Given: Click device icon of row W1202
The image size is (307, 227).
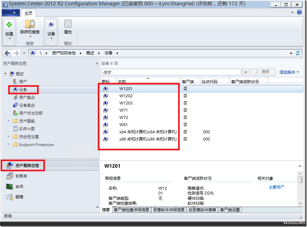Looking at the screenshot, I should pyautogui.click(x=106, y=96).
